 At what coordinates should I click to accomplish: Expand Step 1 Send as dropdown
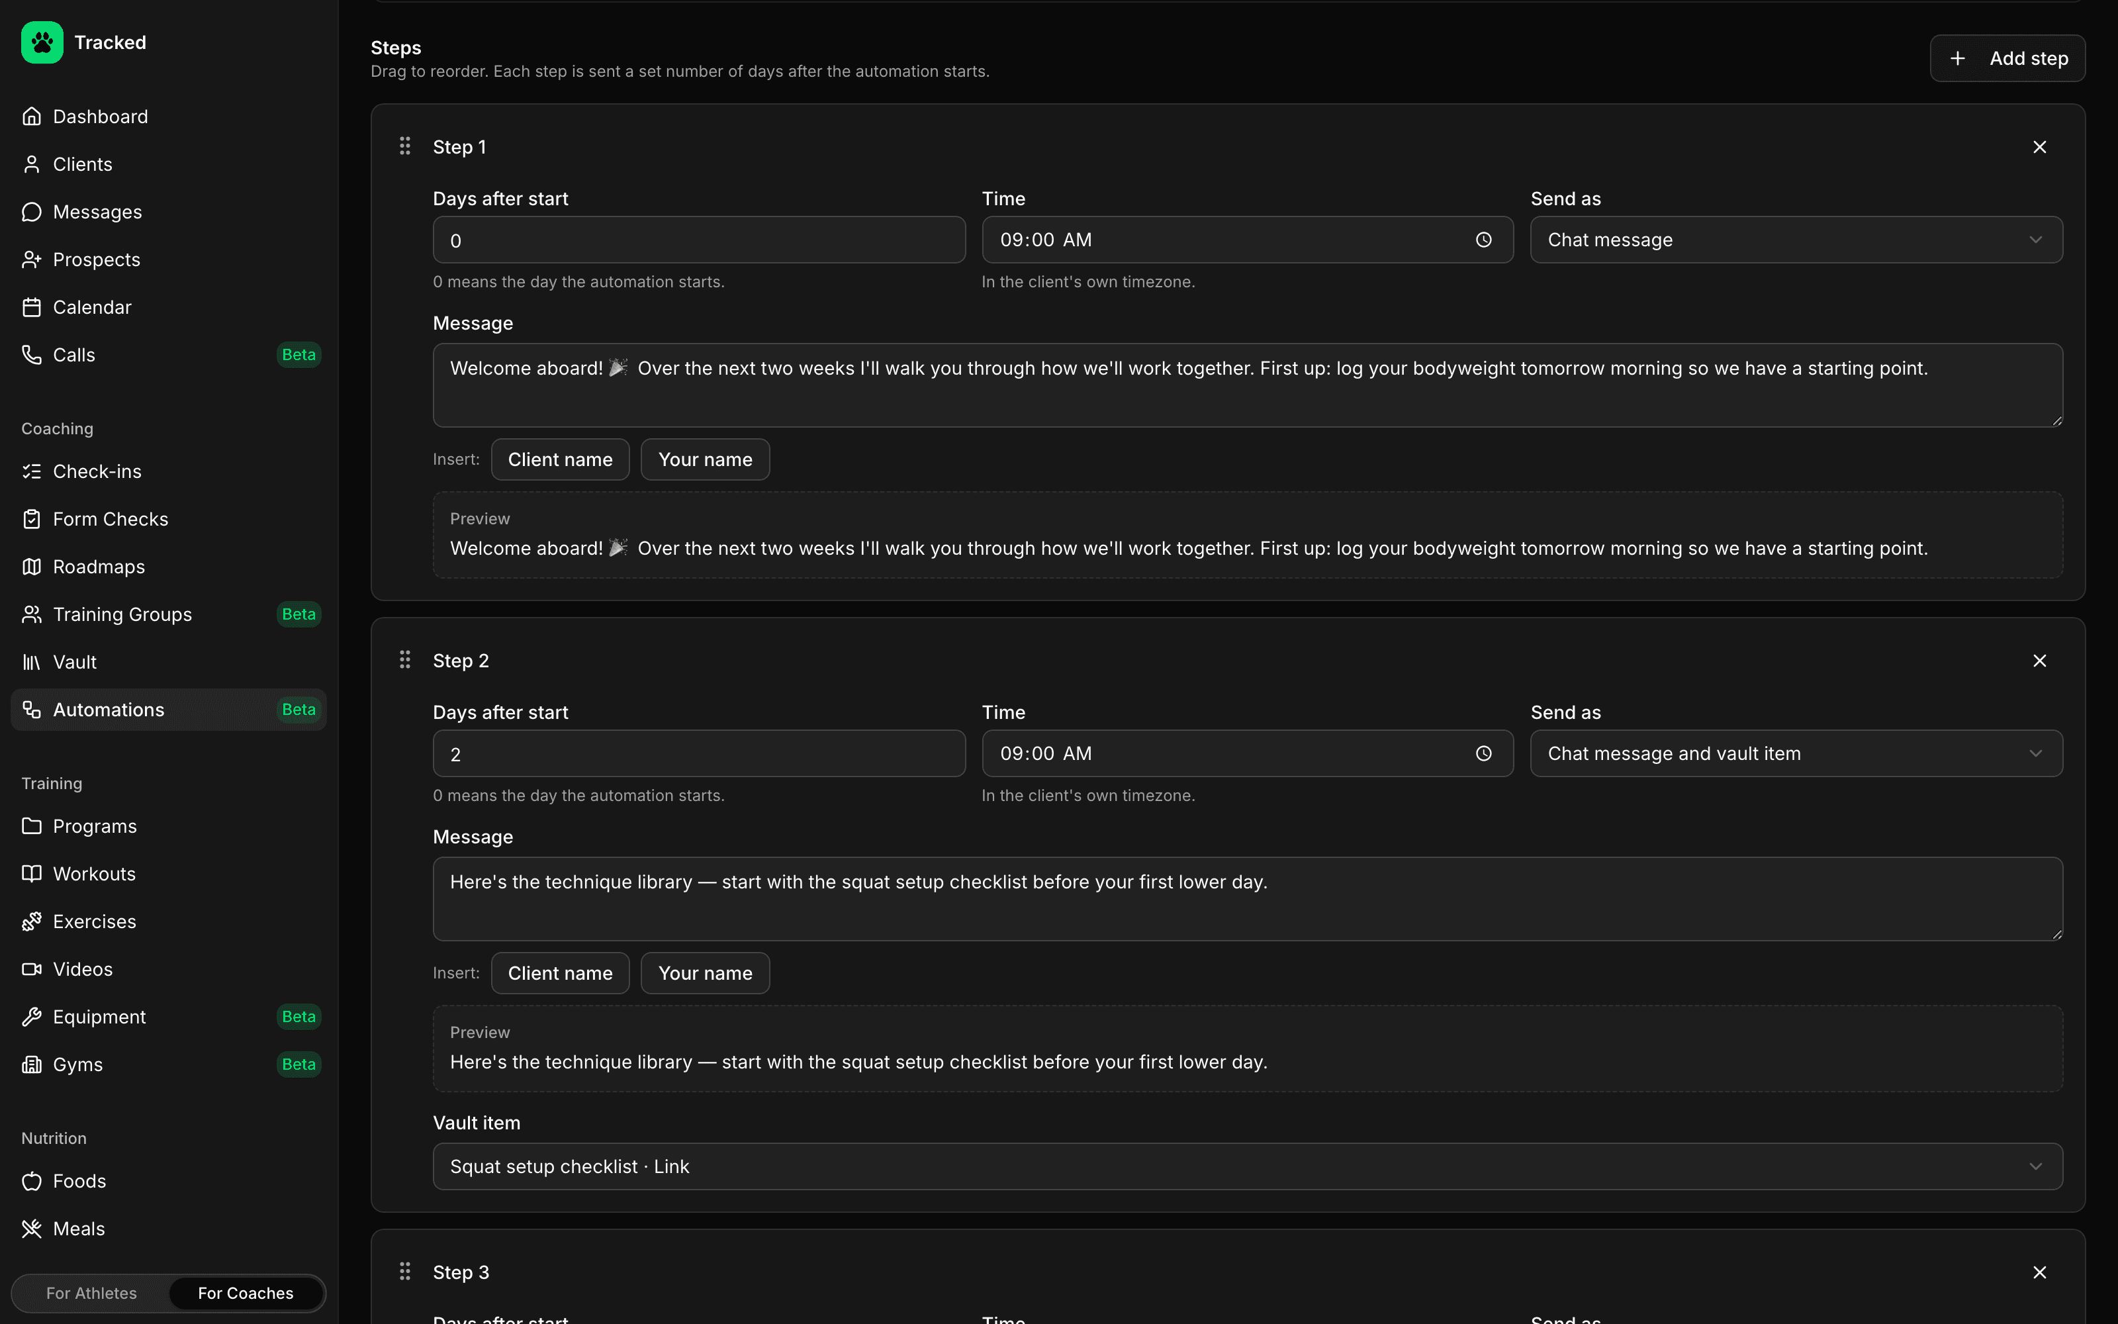1796,240
